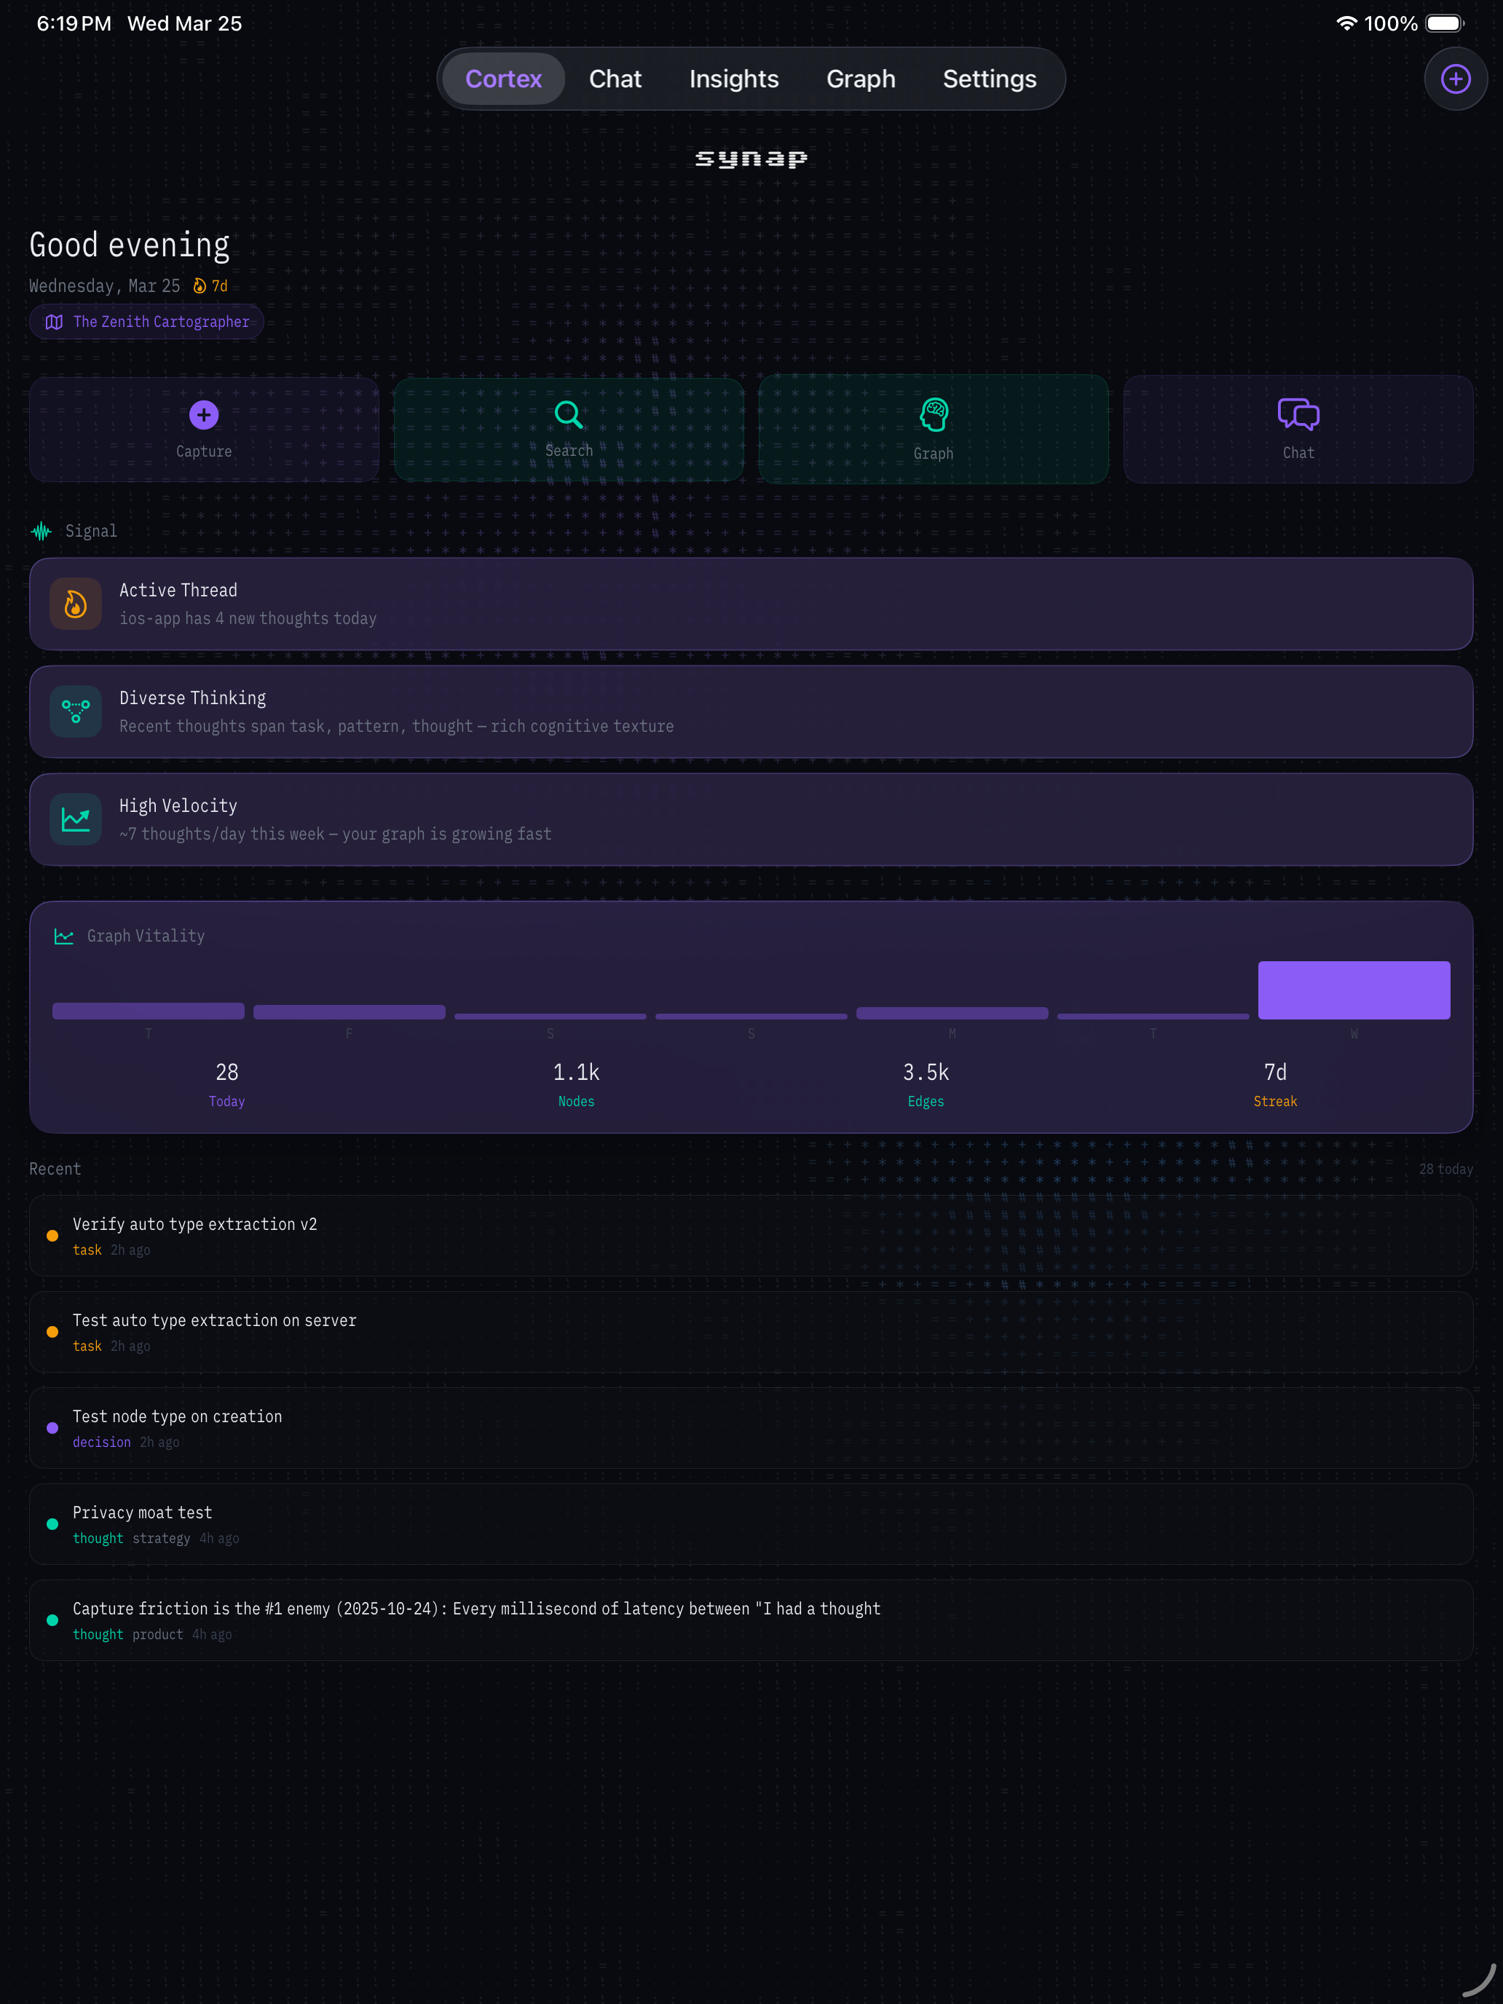This screenshot has width=1503, height=2004.
Task: Open Search via magnifying glass icon
Action: pos(568,415)
